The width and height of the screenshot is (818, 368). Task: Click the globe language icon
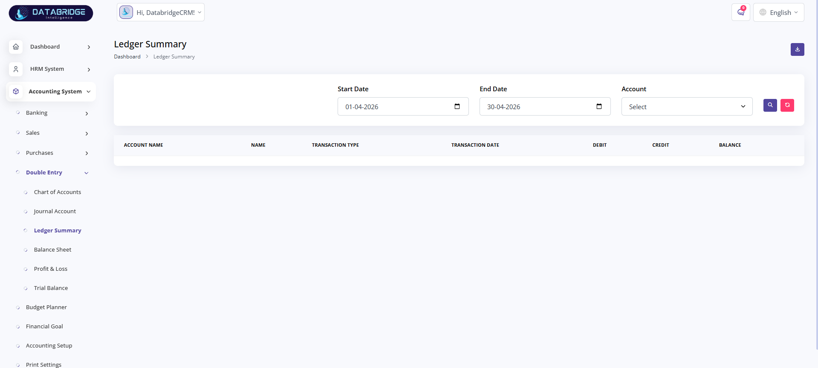[x=763, y=12]
